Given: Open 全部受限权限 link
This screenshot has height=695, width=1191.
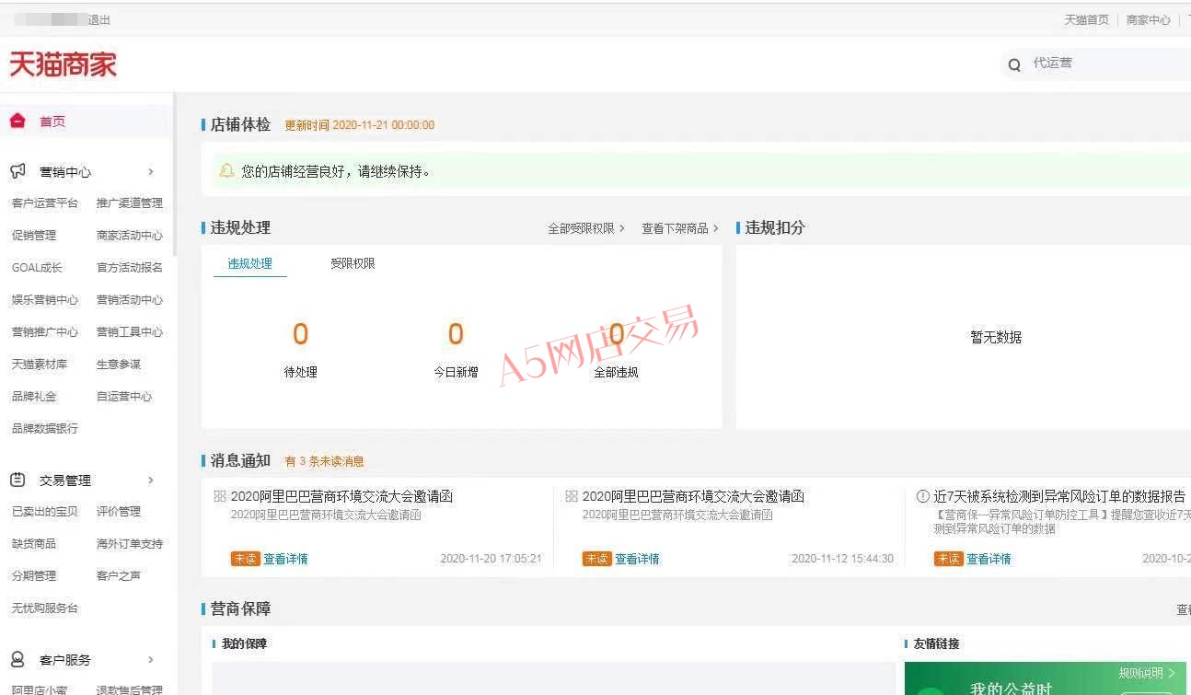Looking at the screenshot, I should (x=586, y=228).
